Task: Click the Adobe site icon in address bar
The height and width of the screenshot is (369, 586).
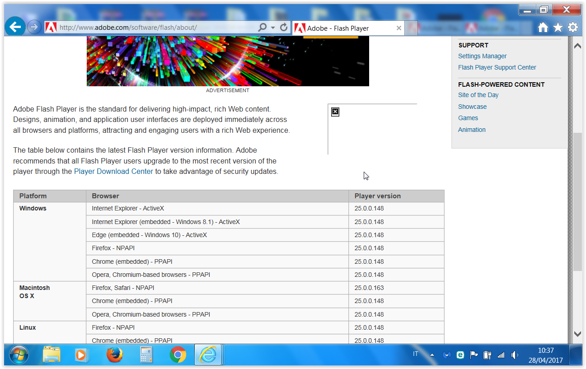Action: click(51, 28)
